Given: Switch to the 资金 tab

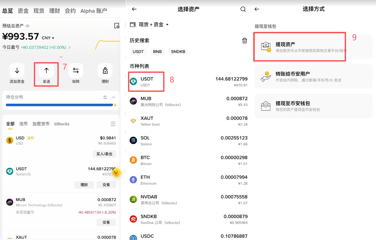Looking at the screenshot, I should (x=23, y=11).
